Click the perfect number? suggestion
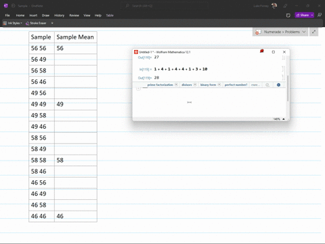325x244 pixels. 236,85
